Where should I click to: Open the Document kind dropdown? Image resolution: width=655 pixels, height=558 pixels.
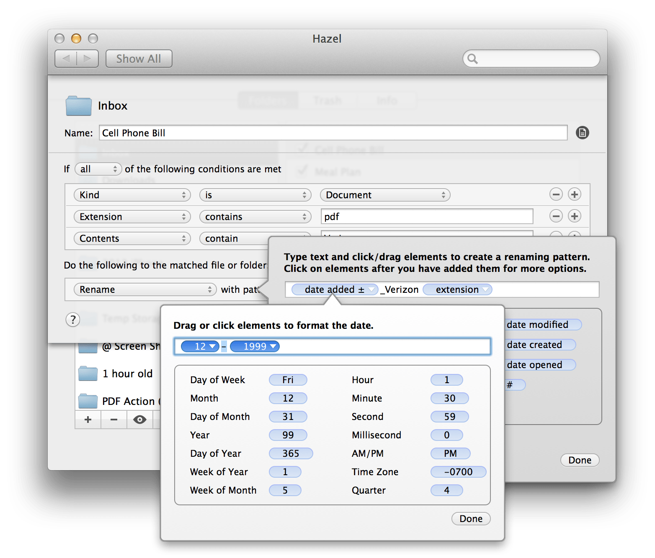tap(385, 195)
